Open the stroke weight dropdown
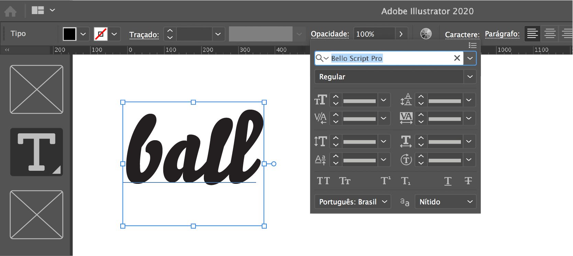 (x=218, y=34)
